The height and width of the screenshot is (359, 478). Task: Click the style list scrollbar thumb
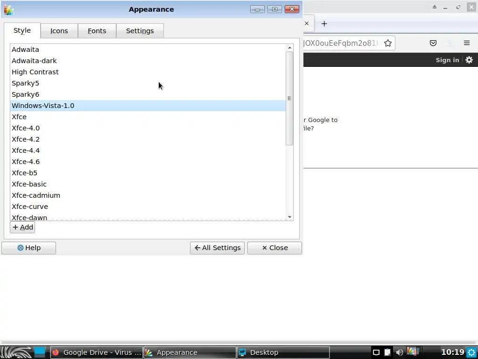289,98
